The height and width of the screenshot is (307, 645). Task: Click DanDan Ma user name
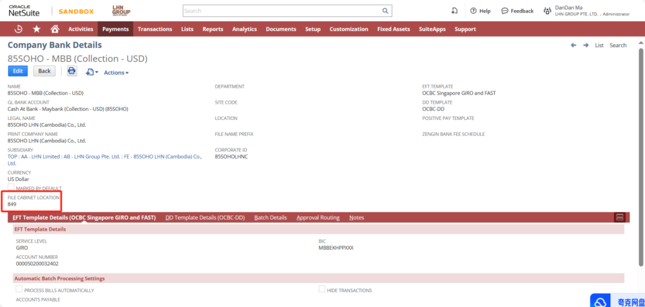(x=569, y=7)
